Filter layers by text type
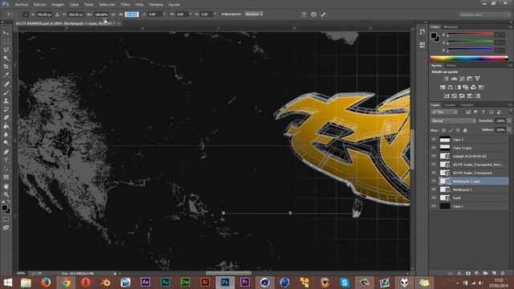Viewport: 514px width, 289px height. pos(483,112)
